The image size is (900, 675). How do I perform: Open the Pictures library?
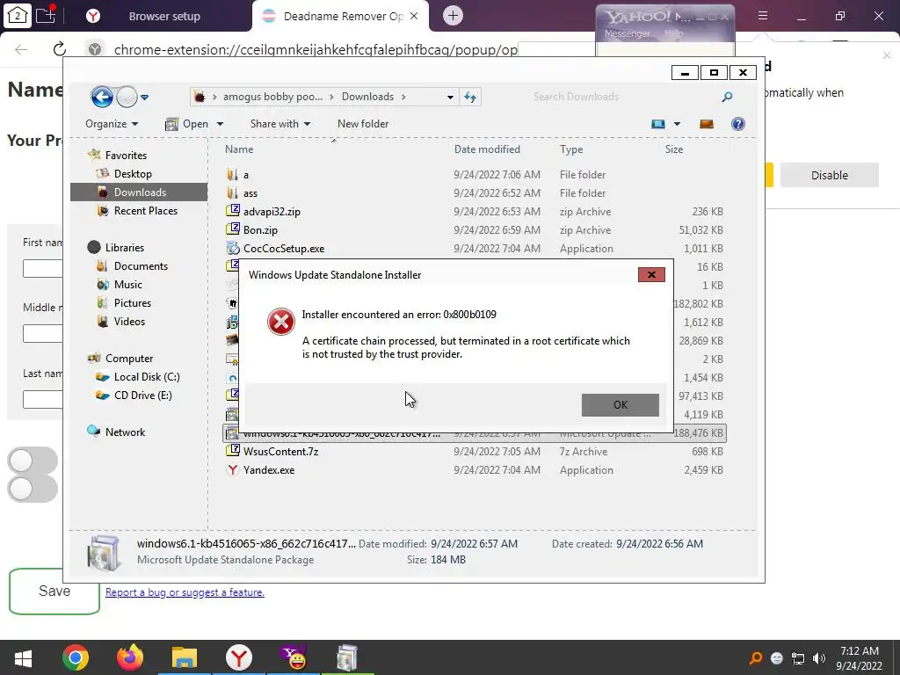click(133, 303)
